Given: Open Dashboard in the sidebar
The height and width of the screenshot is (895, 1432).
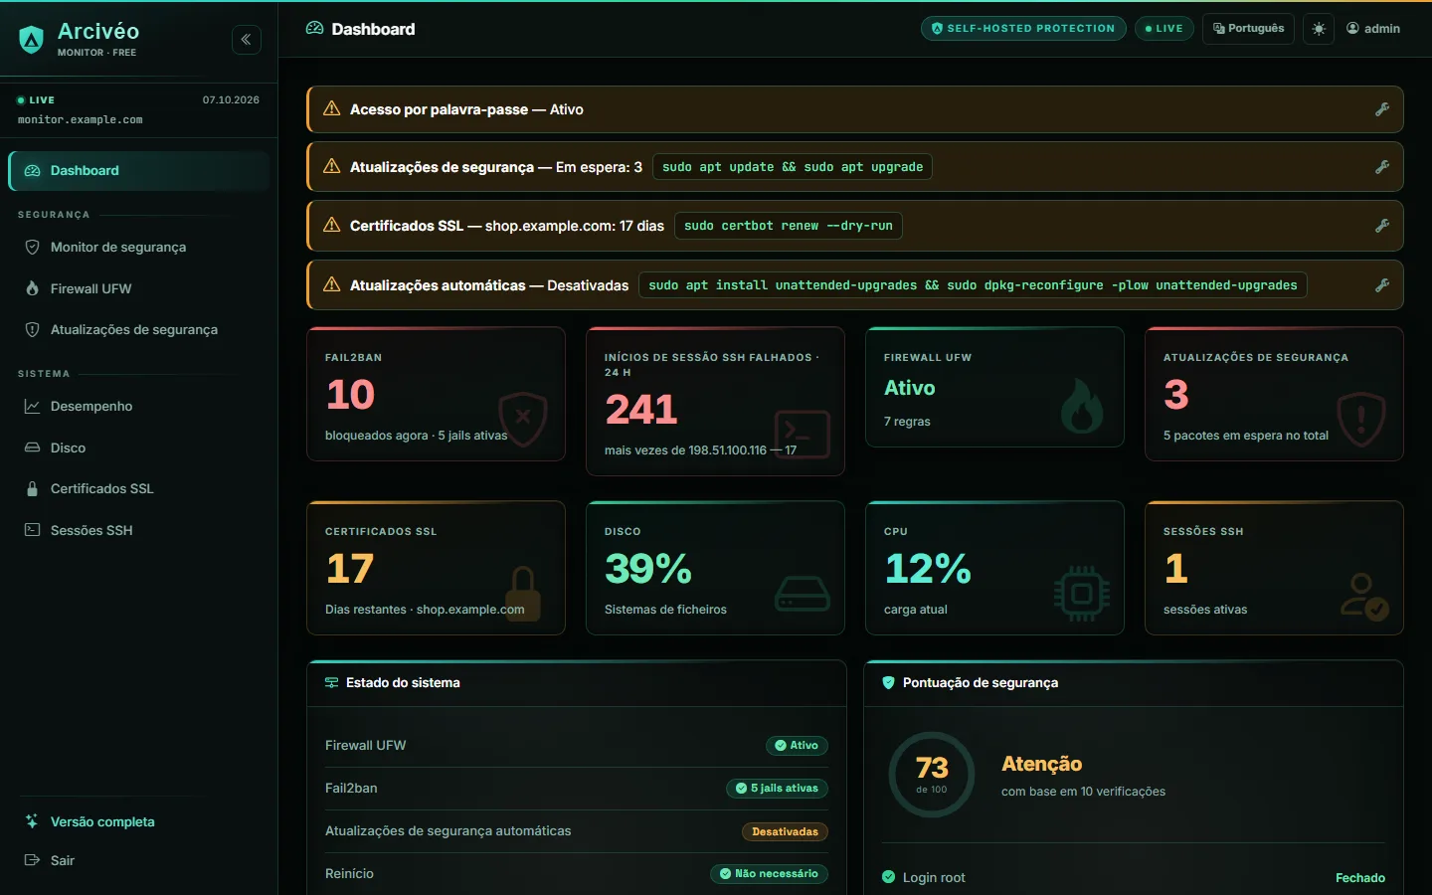Looking at the screenshot, I should pyautogui.click(x=139, y=171).
